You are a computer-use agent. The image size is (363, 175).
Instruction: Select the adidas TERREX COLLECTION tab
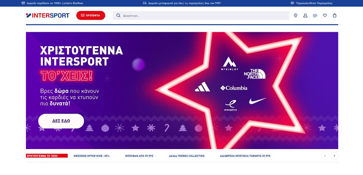coord(187,156)
